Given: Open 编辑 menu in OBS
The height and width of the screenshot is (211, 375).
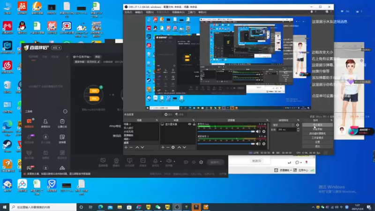Looking at the screenshot, I should tap(139, 12).
